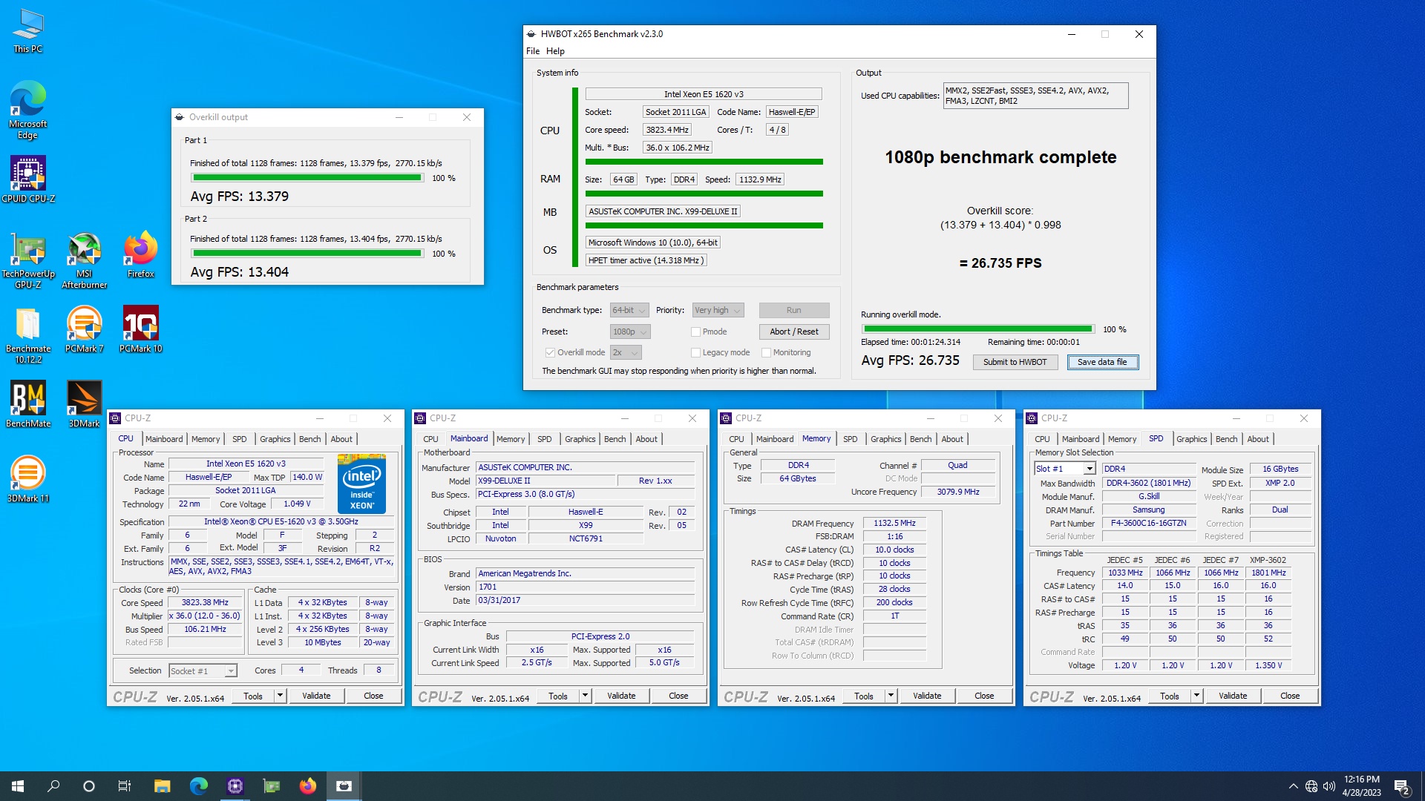The height and width of the screenshot is (801, 1425).
Task: Switch to About tab in SPD CPU-Z window
Action: pyautogui.click(x=1257, y=439)
